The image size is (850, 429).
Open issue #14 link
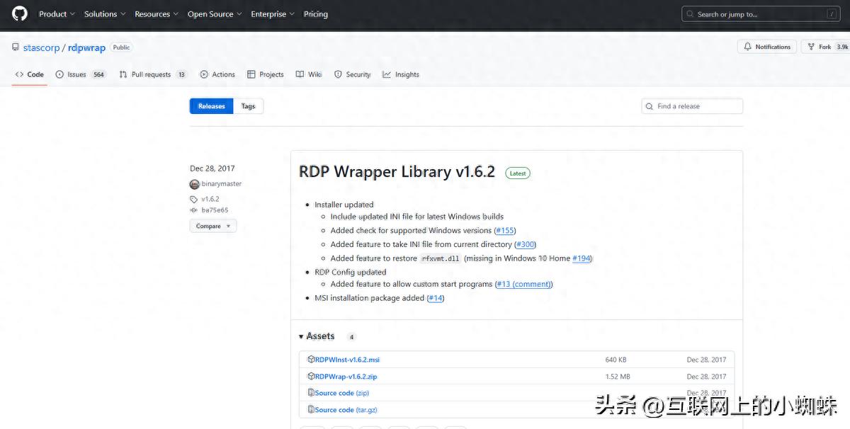(436, 298)
